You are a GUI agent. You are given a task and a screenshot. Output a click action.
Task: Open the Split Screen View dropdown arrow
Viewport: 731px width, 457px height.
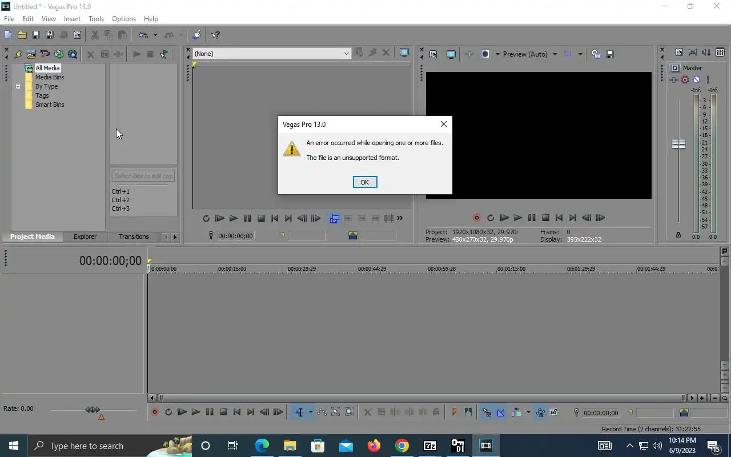pyautogui.click(x=497, y=54)
